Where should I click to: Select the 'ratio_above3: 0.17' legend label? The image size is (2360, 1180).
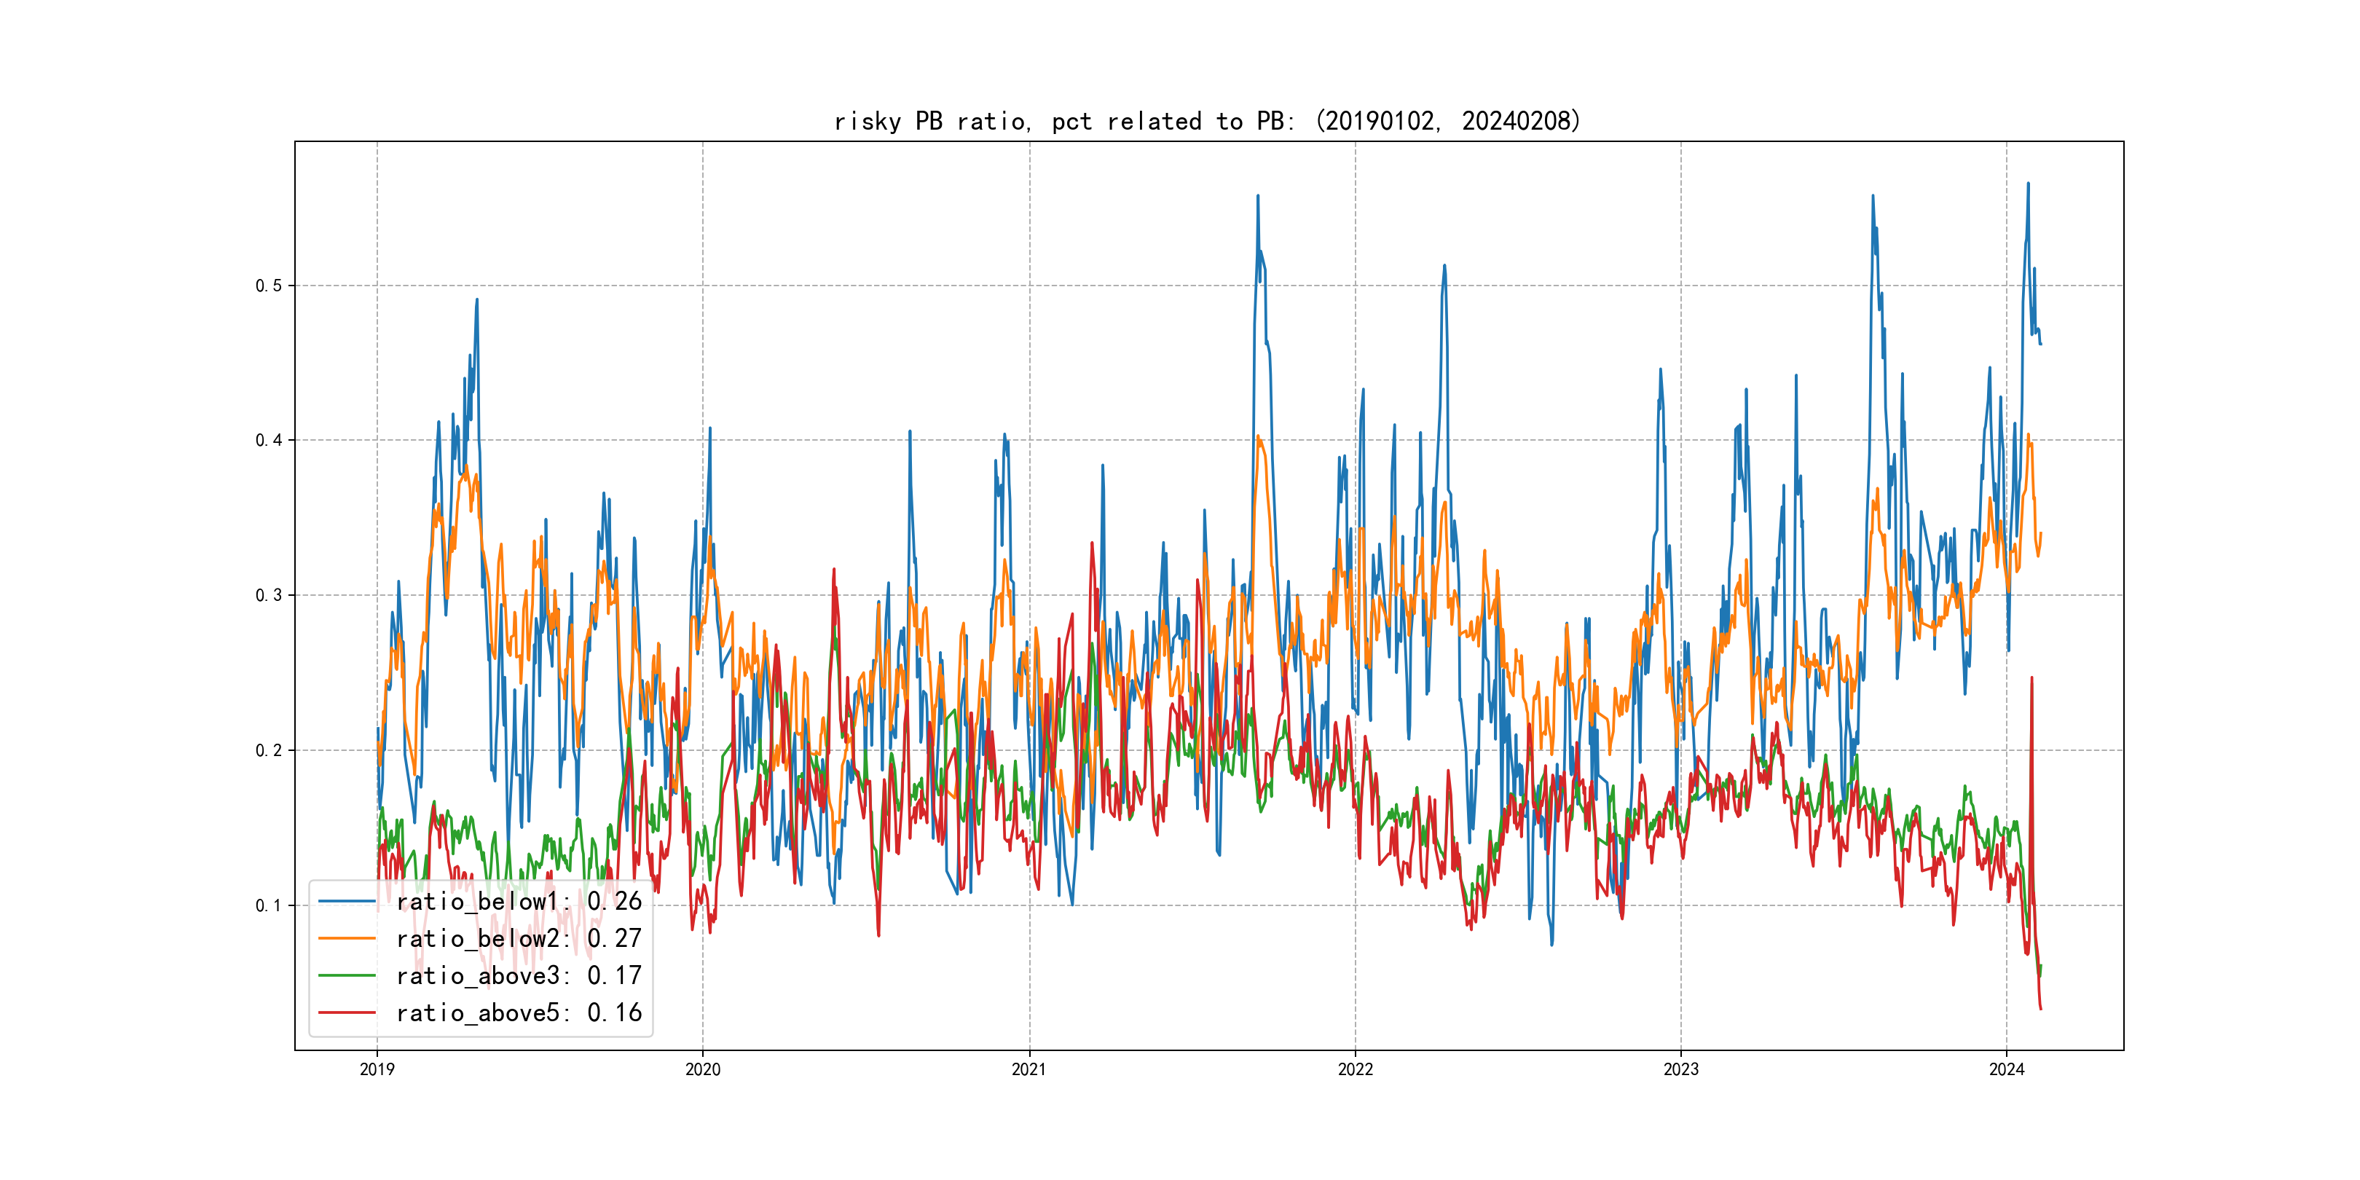(519, 976)
